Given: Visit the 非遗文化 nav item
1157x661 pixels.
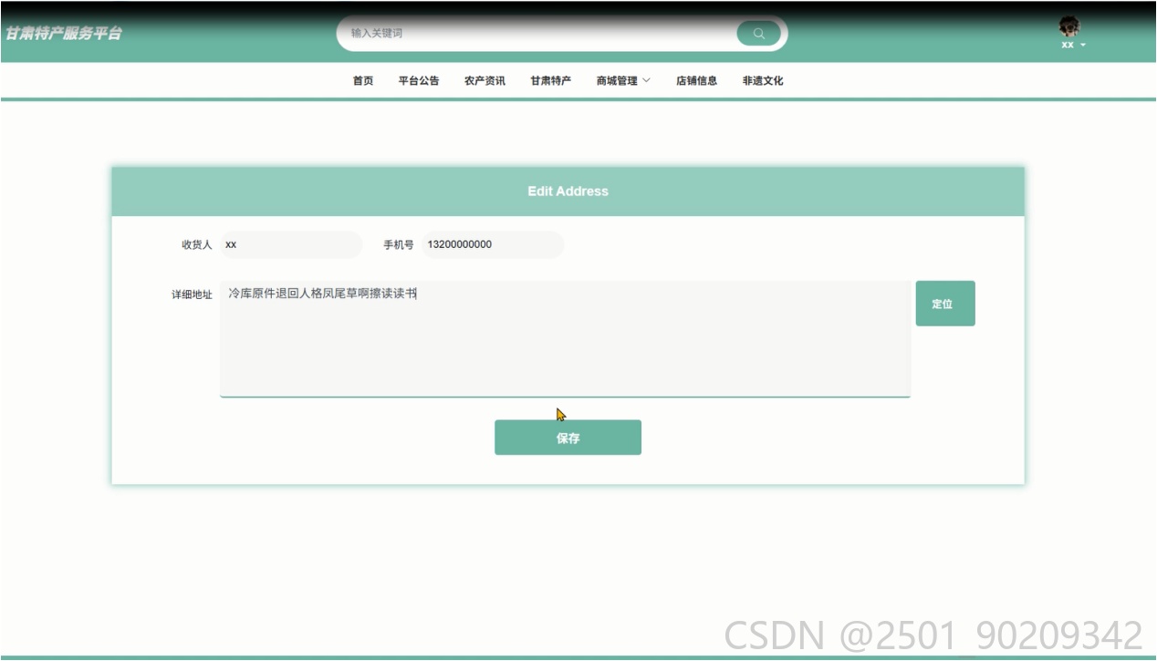Looking at the screenshot, I should click(x=763, y=80).
